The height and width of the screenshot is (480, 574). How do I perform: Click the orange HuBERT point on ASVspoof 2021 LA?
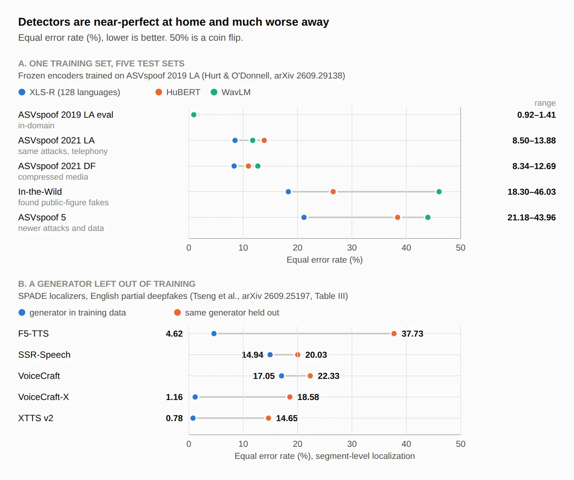click(264, 140)
